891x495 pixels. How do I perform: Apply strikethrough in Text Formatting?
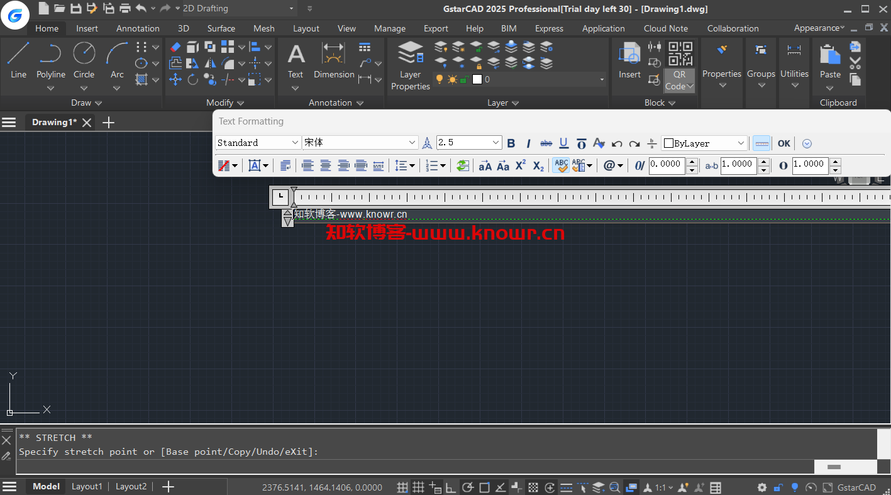[x=546, y=143]
